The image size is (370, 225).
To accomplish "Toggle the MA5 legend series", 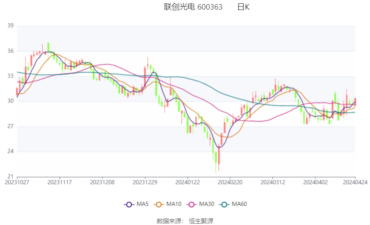I will coord(136,204).
